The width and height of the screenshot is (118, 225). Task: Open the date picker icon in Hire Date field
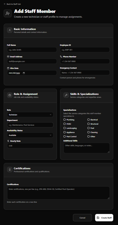click(24, 73)
